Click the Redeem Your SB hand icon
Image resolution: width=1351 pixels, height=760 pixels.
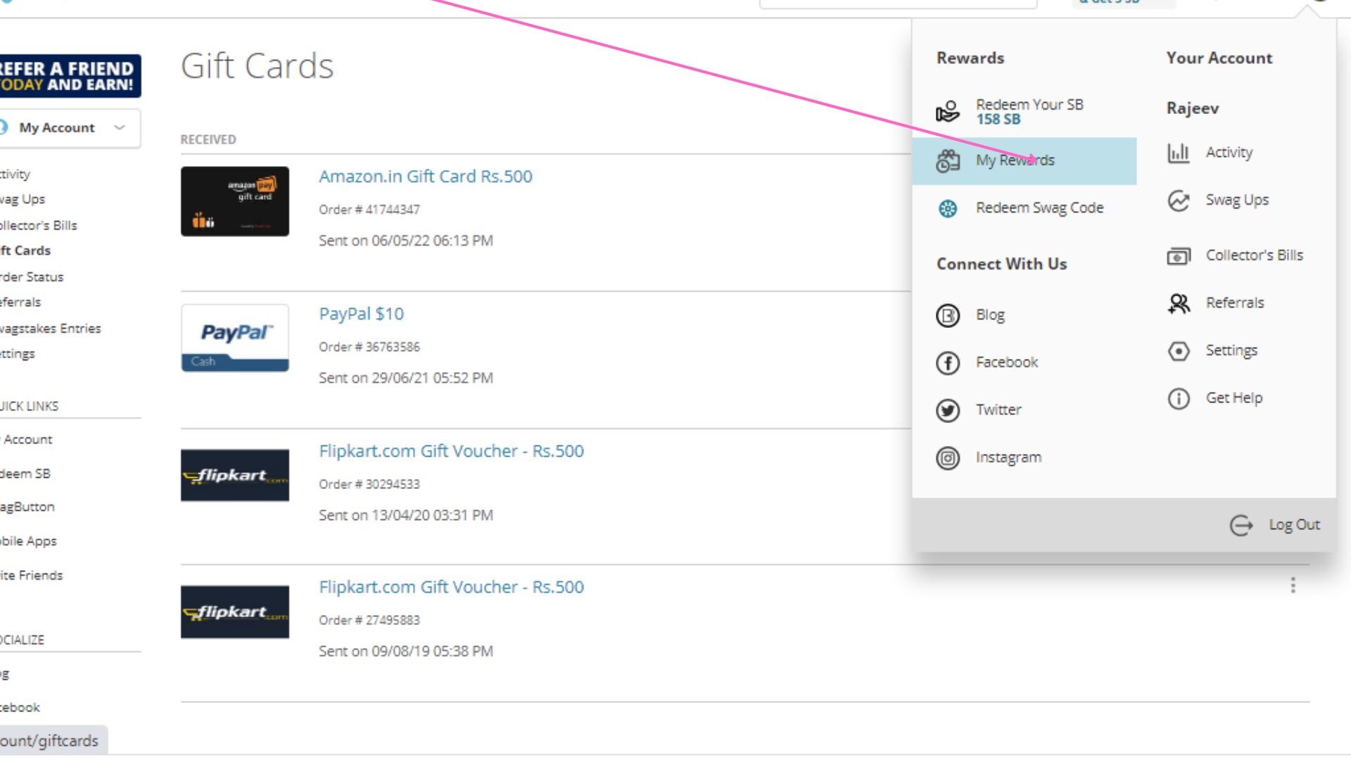coord(948,111)
